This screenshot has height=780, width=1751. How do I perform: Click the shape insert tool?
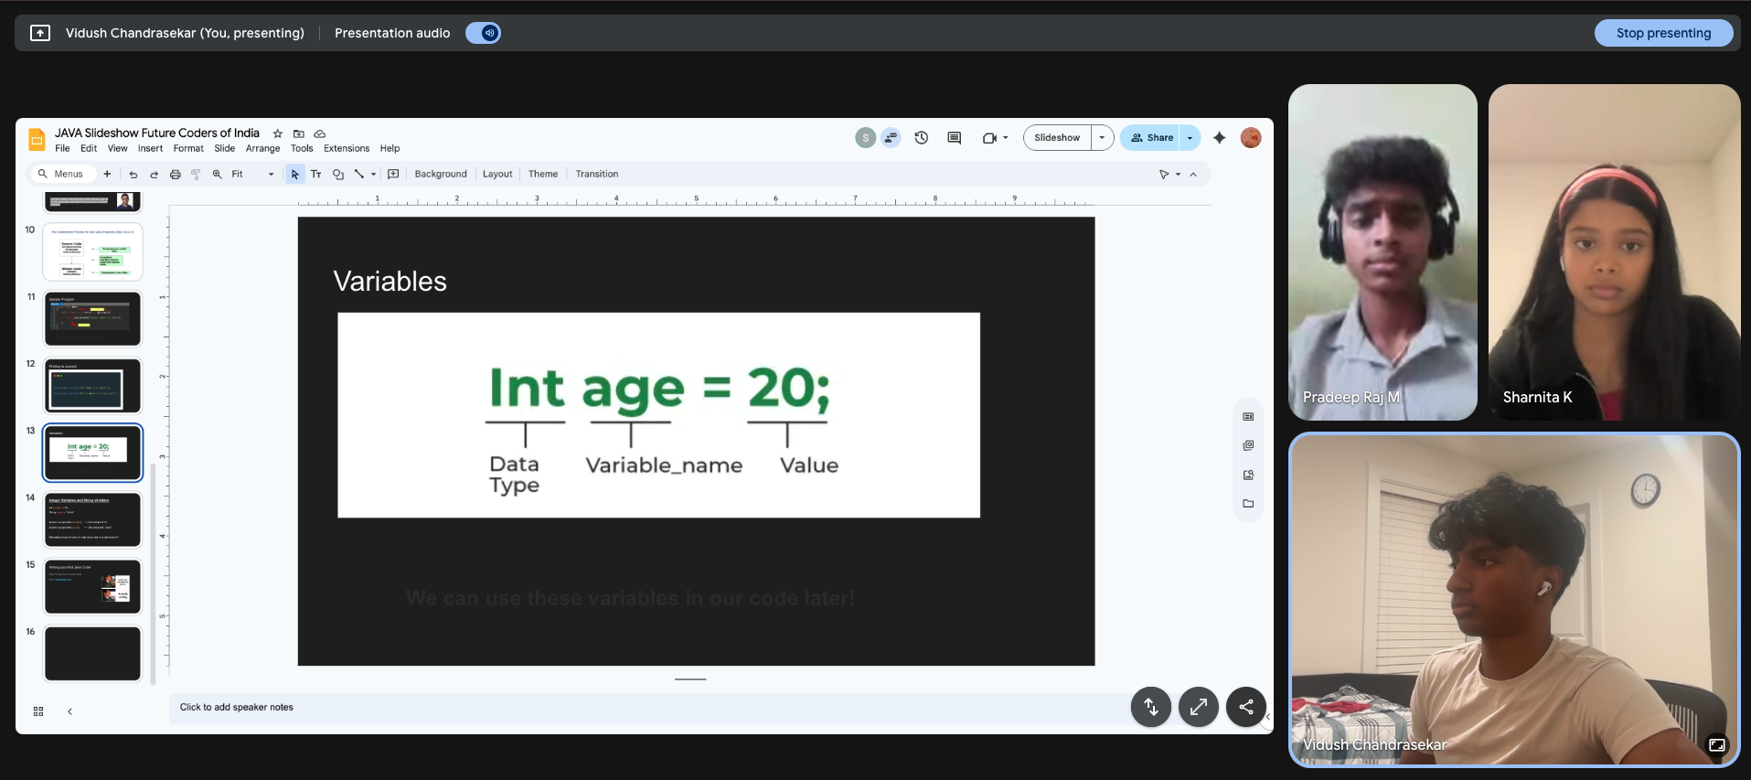(x=338, y=174)
